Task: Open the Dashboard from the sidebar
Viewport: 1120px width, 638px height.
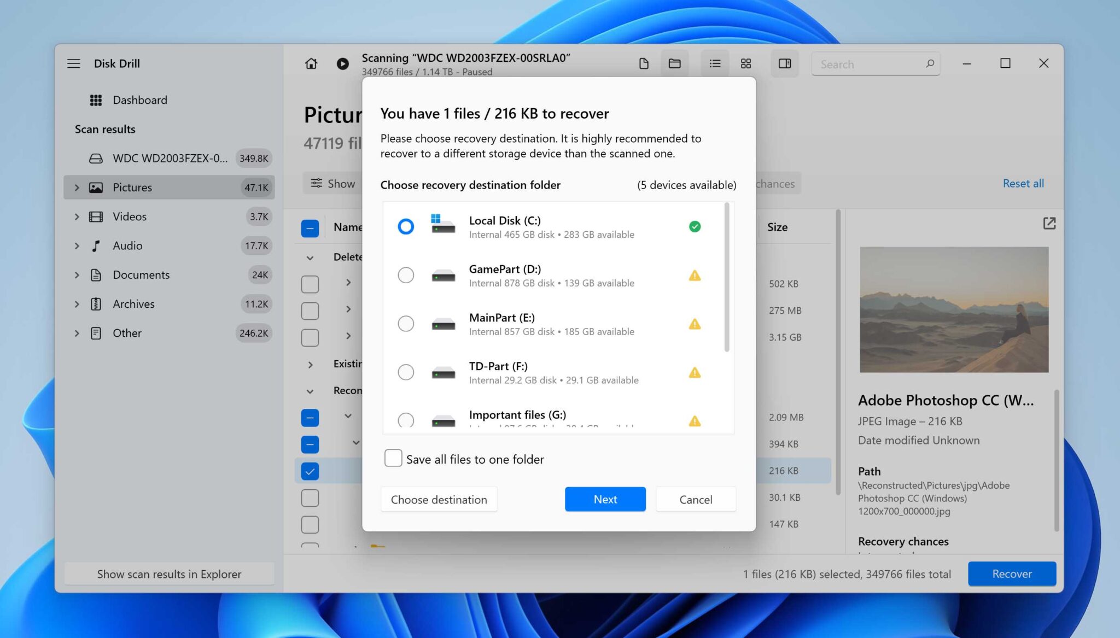Action: click(139, 99)
